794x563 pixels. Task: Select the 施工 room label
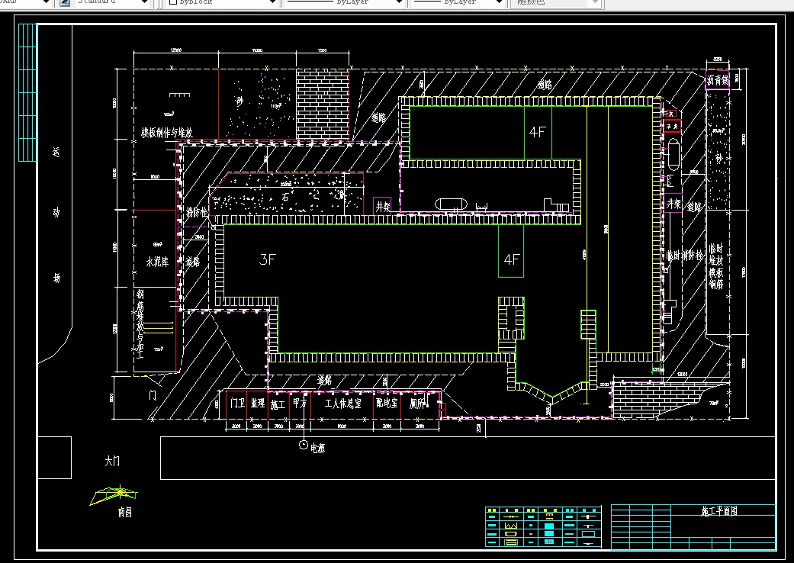click(x=278, y=404)
